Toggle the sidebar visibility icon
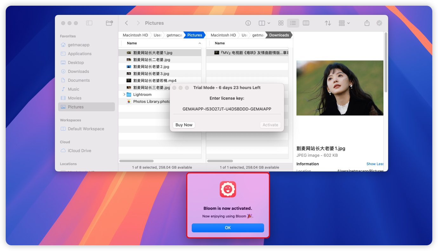The height and width of the screenshot is (251, 438). 89,23
